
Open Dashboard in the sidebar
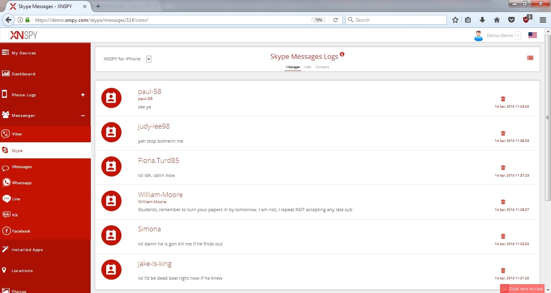tap(45, 74)
